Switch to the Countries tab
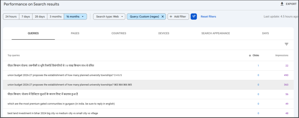Image resolution: width=299 pixels, height=118 pixels. click(x=119, y=33)
